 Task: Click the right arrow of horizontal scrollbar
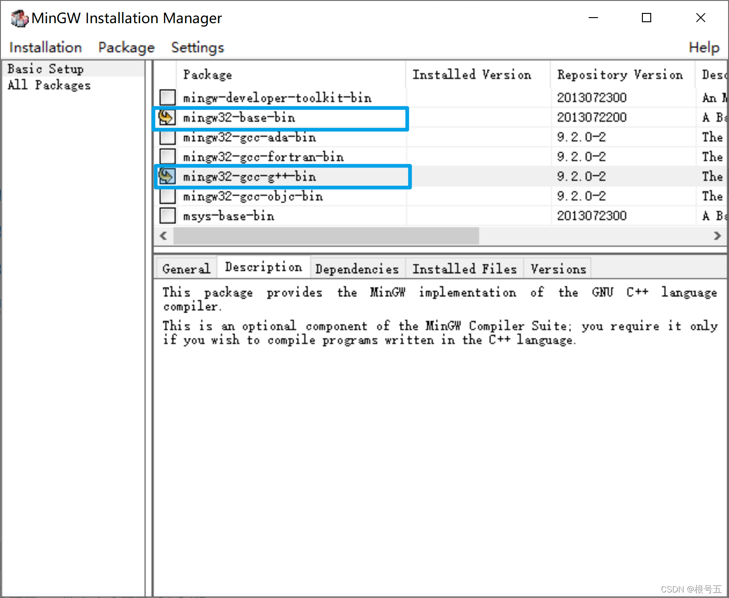[x=717, y=236]
